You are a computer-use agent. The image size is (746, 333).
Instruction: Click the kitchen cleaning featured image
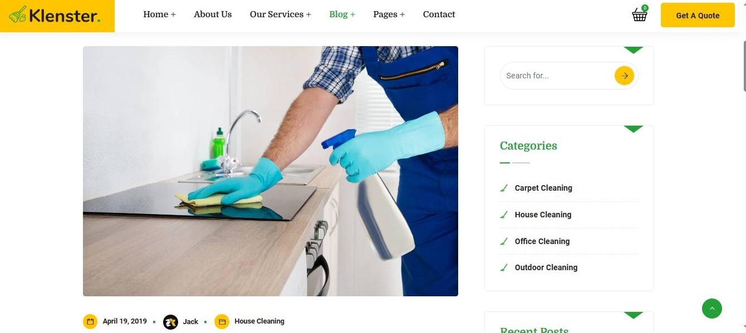pos(271,171)
